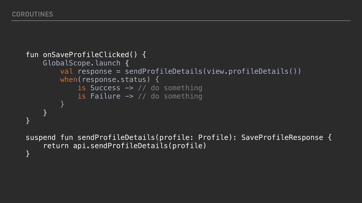This screenshot has height=203, width=362.
Task: Select the Success type in the when branch
Action: point(105,88)
